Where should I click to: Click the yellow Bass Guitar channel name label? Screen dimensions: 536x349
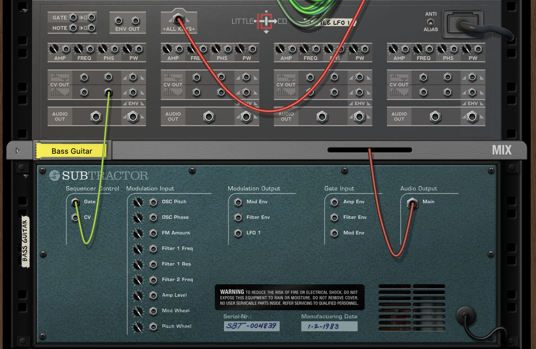coord(71,151)
